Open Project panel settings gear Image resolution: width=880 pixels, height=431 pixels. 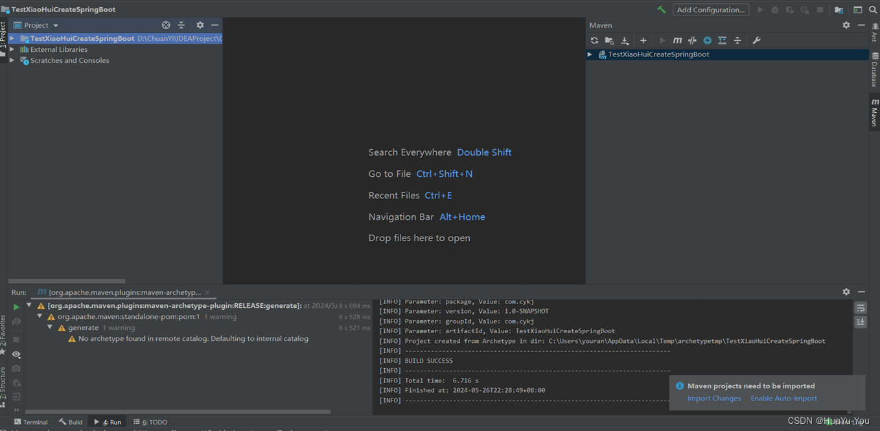[200, 25]
